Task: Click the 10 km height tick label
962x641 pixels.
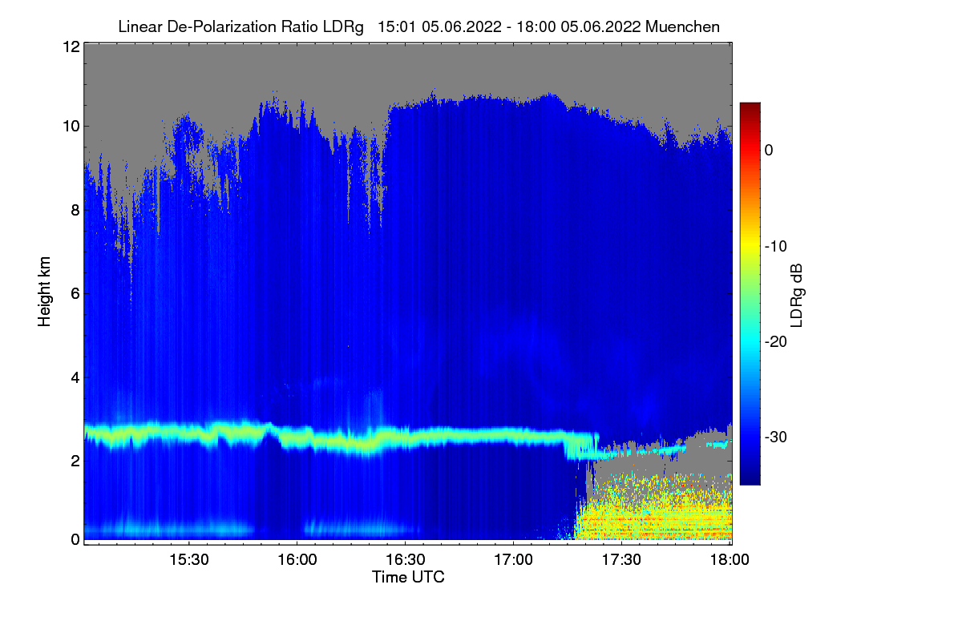Action: (70, 126)
